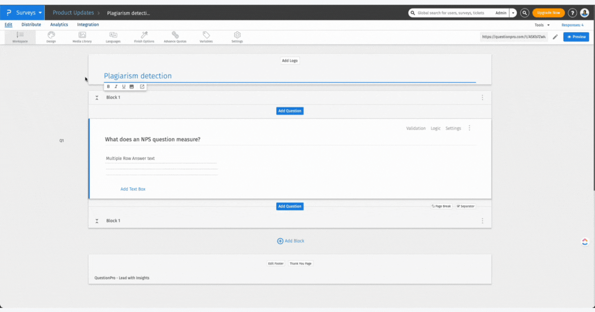Apply underline formatting to title
The width and height of the screenshot is (595, 312).
pos(123,87)
